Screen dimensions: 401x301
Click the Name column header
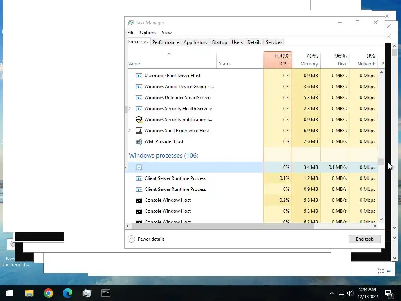tap(172, 60)
